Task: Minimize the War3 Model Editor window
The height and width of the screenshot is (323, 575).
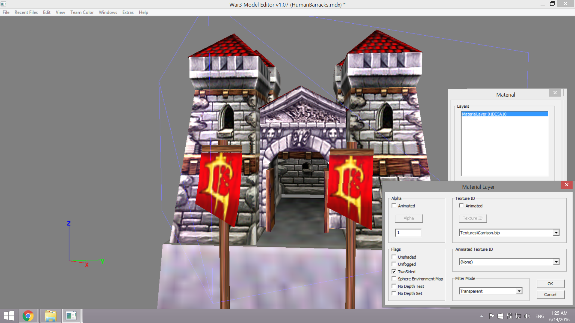Action: click(542, 4)
